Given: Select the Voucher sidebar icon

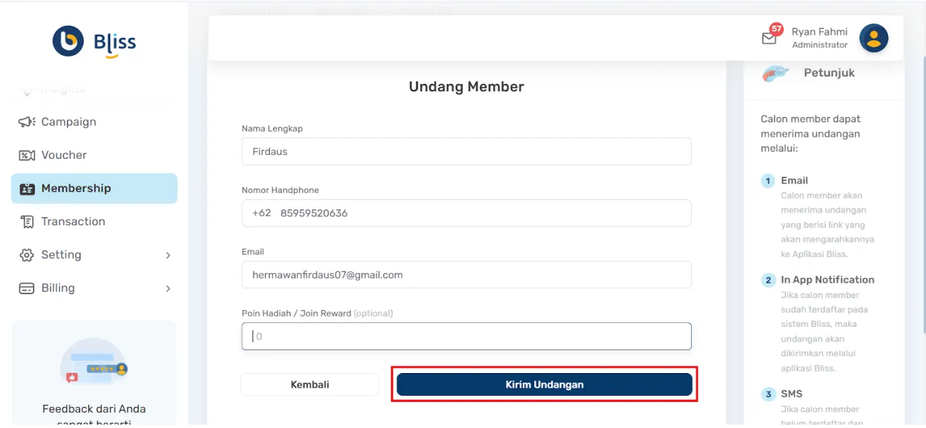Looking at the screenshot, I should pyautogui.click(x=25, y=155).
